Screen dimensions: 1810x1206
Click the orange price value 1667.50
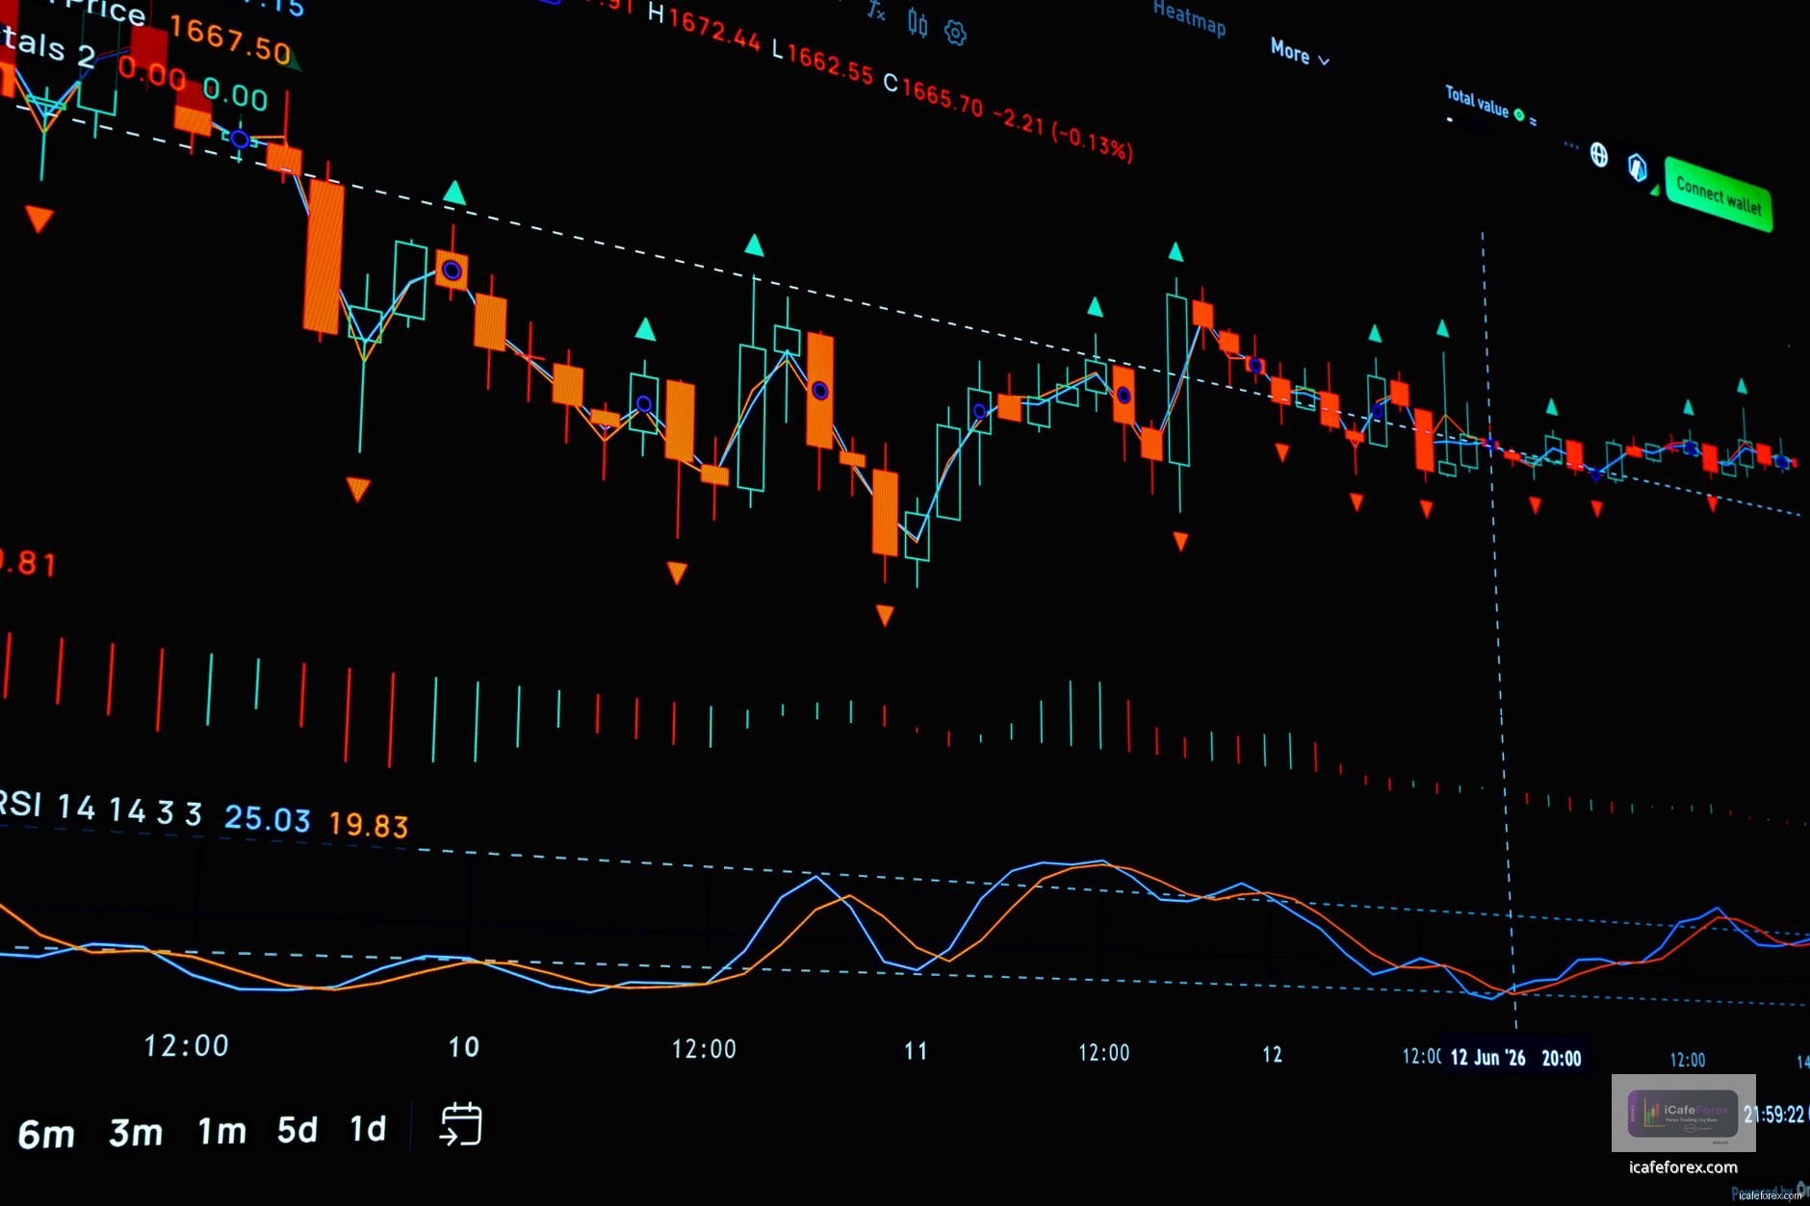230,41
